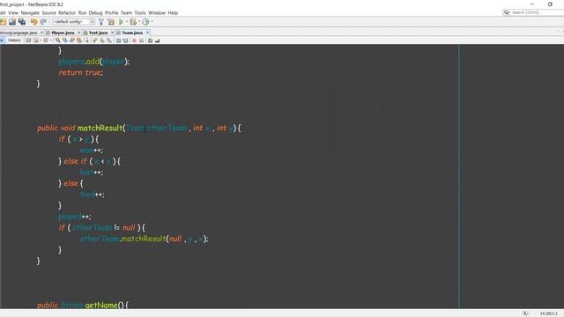
Task: Close the Player.java tab
Action: (79, 33)
